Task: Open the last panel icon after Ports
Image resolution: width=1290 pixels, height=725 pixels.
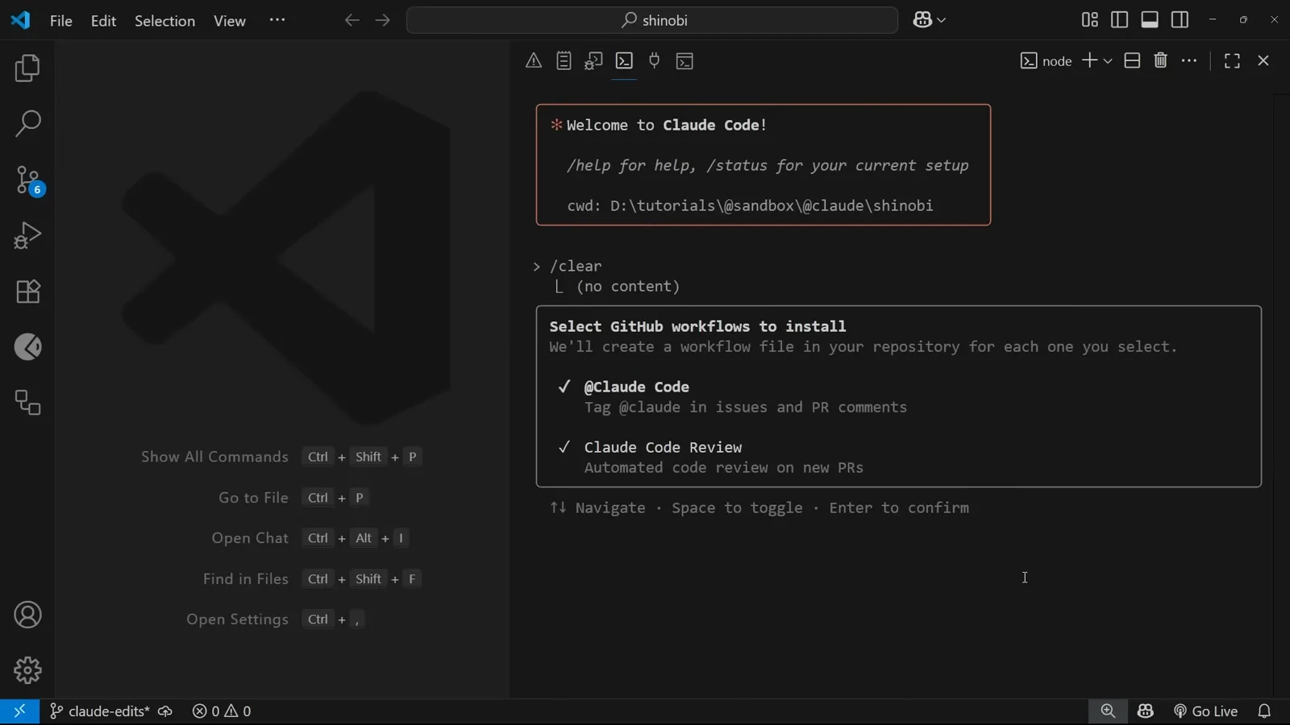Action: pyautogui.click(x=685, y=61)
